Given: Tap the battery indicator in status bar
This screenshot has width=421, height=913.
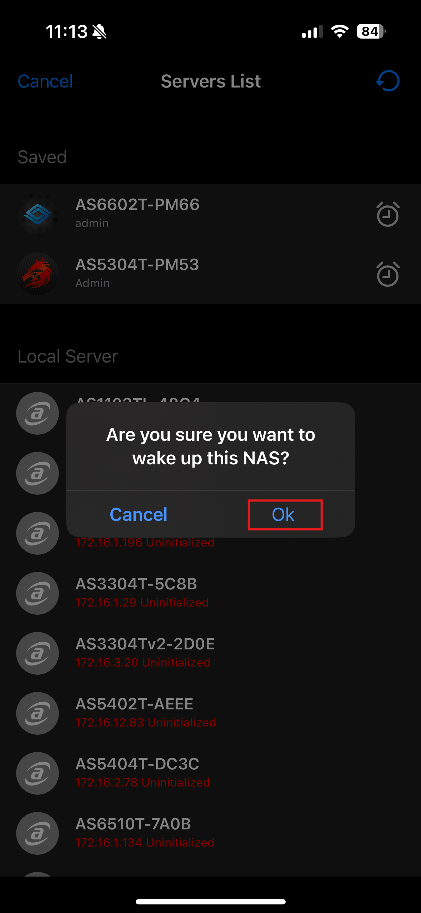Looking at the screenshot, I should coord(371,31).
